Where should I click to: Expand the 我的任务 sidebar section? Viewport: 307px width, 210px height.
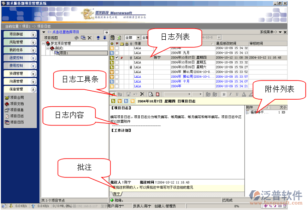33,50
